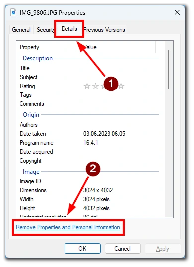Open the Previous Versions tab
194x267 pixels.
(105, 30)
